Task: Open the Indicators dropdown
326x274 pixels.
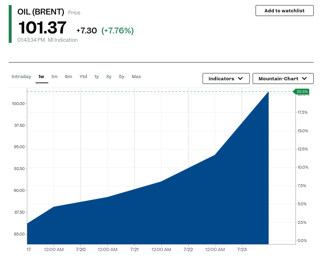Action: pos(226,78)
